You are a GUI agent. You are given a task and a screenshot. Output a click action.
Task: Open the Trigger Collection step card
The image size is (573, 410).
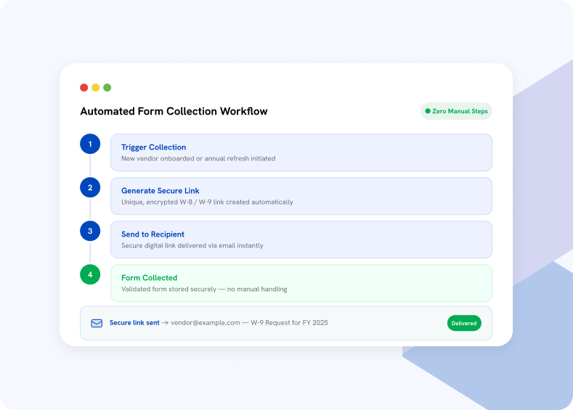pos(301,152)
